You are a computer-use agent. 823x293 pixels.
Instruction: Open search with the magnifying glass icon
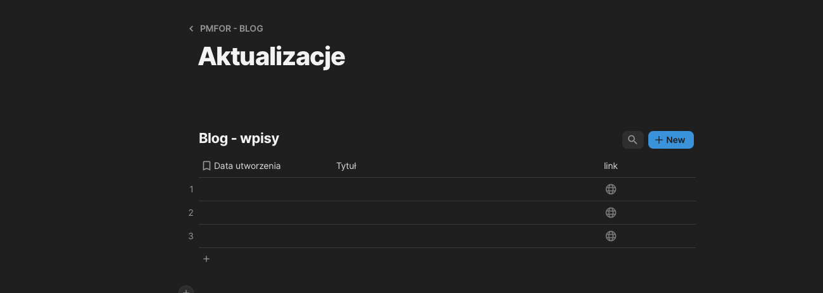point(632,140)
